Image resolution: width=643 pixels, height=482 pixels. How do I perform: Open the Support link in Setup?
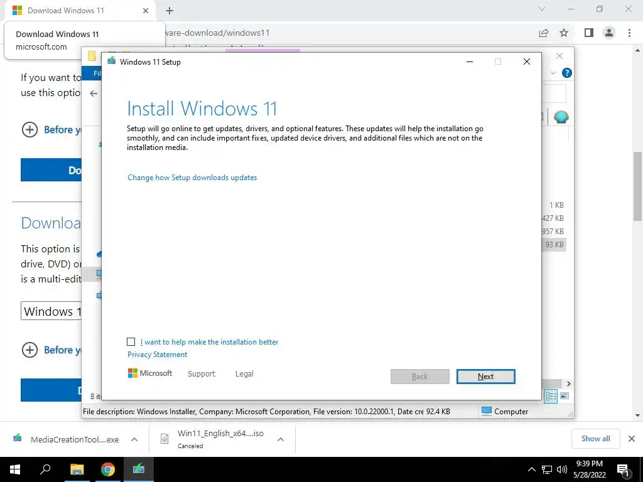click(202, 374)
